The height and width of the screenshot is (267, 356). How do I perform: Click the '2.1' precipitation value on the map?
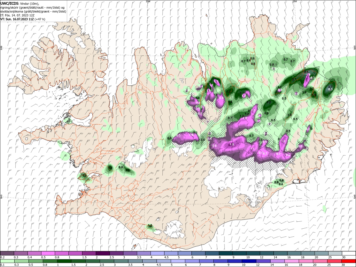(294, 79)
